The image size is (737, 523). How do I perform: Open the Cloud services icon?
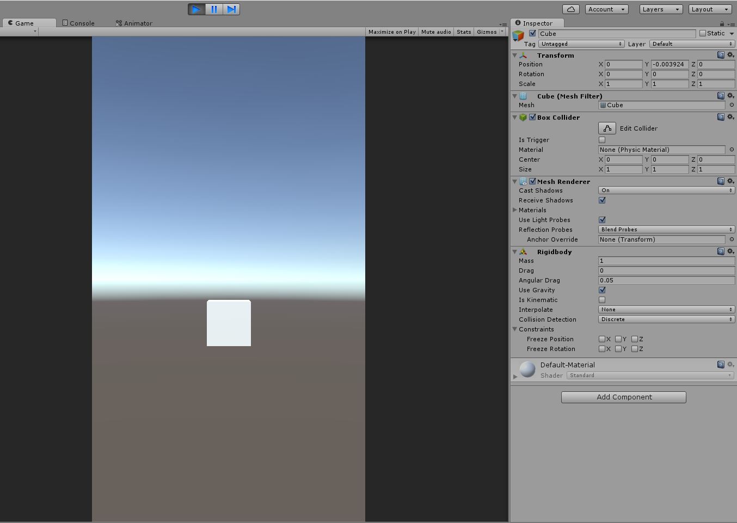pos(571,9)
